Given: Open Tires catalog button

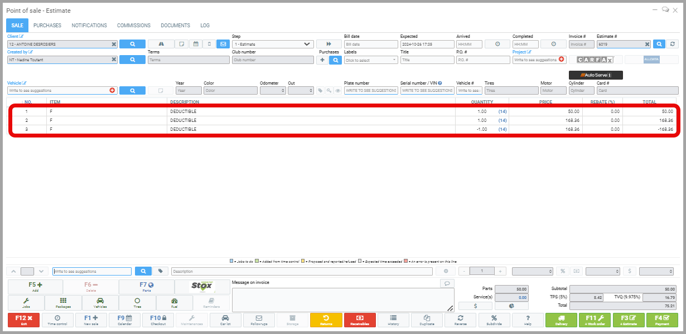Looking at the screenshot, I should tap(137, 303).
